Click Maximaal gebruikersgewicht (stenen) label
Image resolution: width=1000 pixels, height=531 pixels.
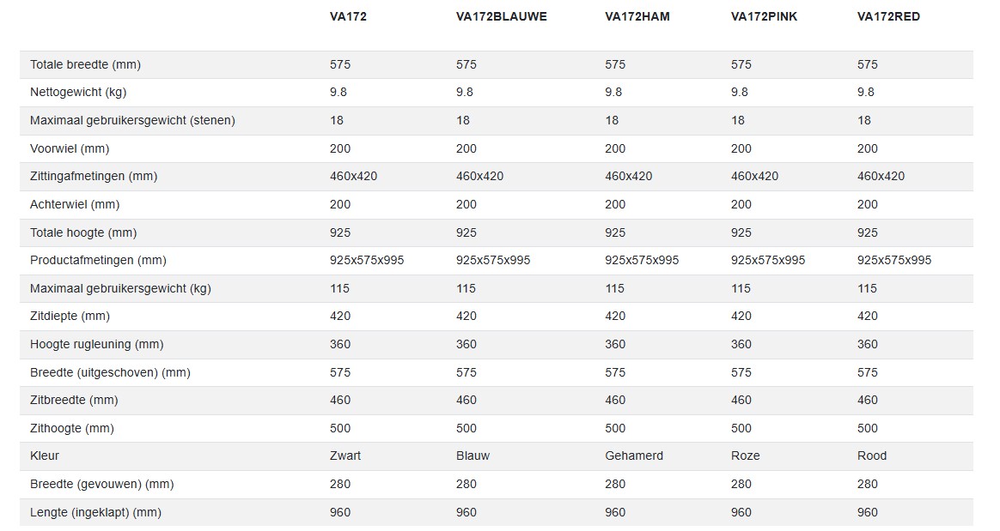click(x=132, y=120)
